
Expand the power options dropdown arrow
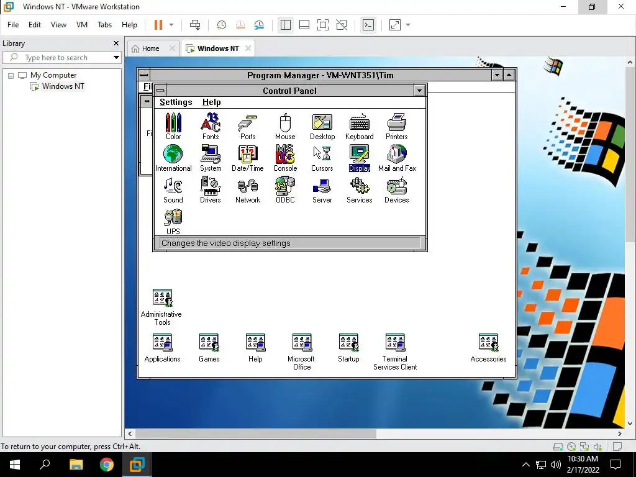tap(171, 25)
